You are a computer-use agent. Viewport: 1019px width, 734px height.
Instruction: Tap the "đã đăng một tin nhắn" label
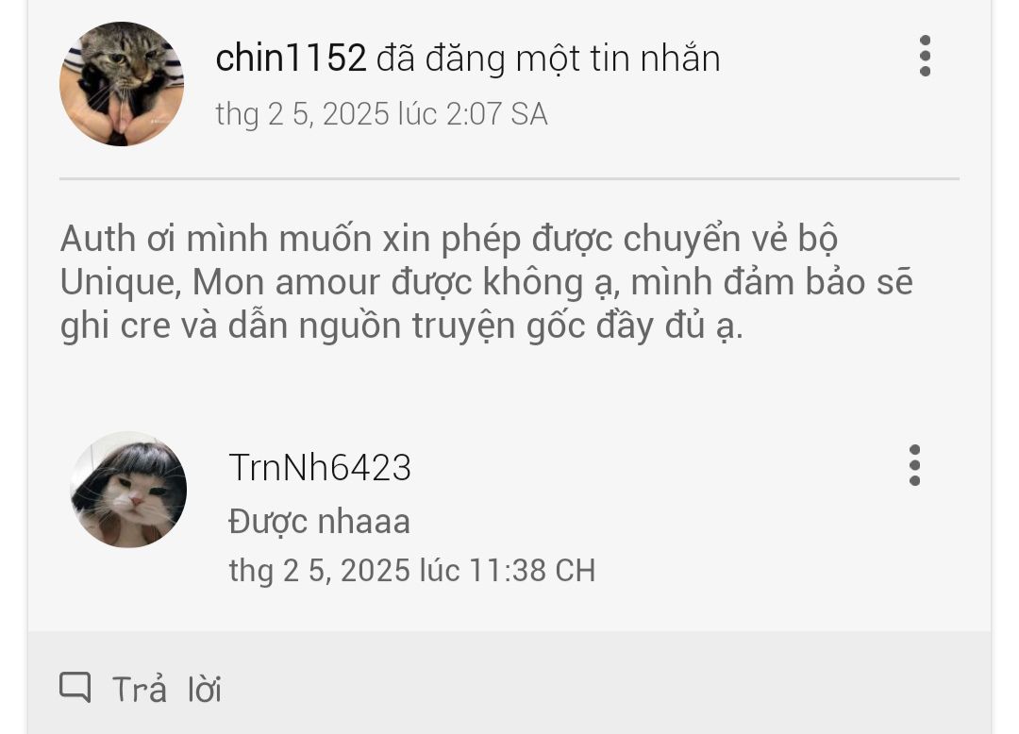point(548,58)
